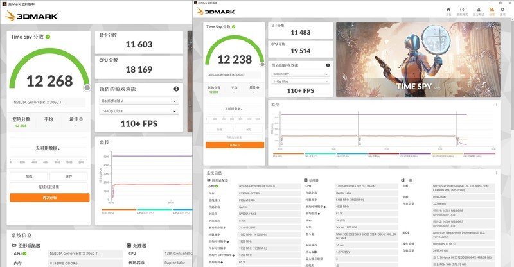Click info icon on right estimated game performance

click(328, 65)
